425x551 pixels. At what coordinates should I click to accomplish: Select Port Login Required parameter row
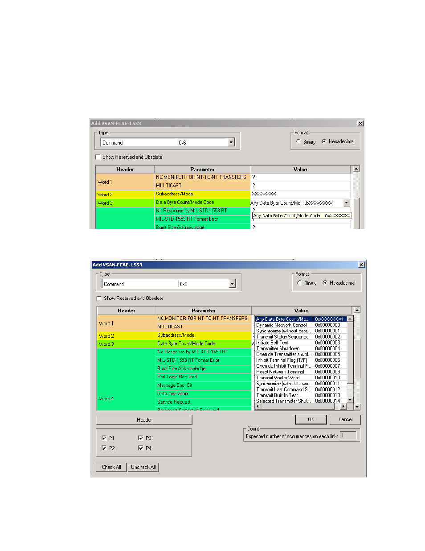point(204,377)
